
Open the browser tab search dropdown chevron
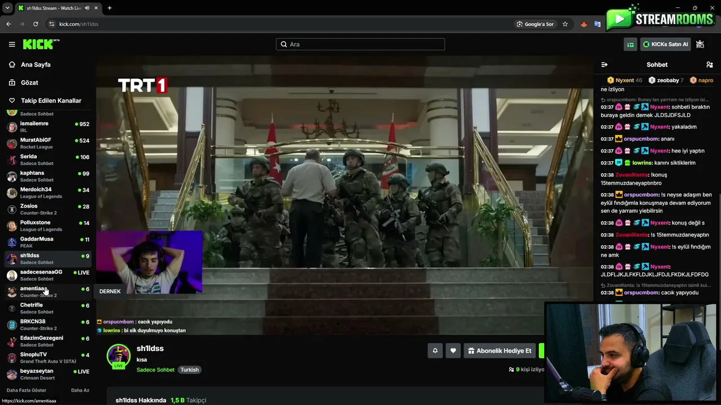[7, 8]
